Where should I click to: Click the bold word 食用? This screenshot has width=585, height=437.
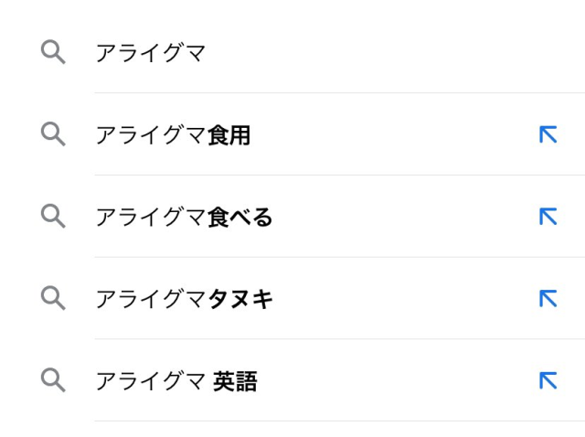pyautogui.click(x=229, y=135)
